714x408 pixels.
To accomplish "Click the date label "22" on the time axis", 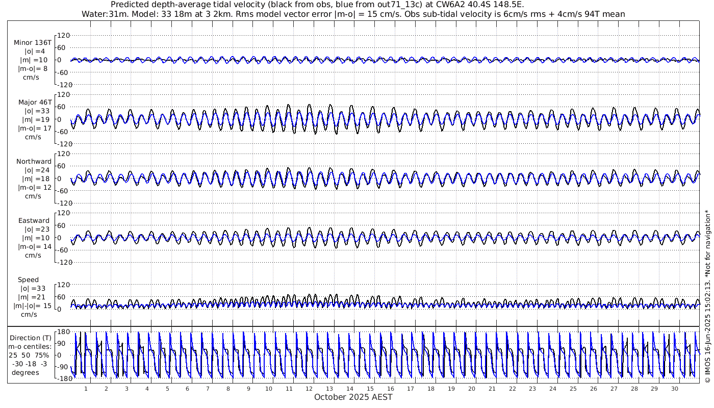I will 512,389.
